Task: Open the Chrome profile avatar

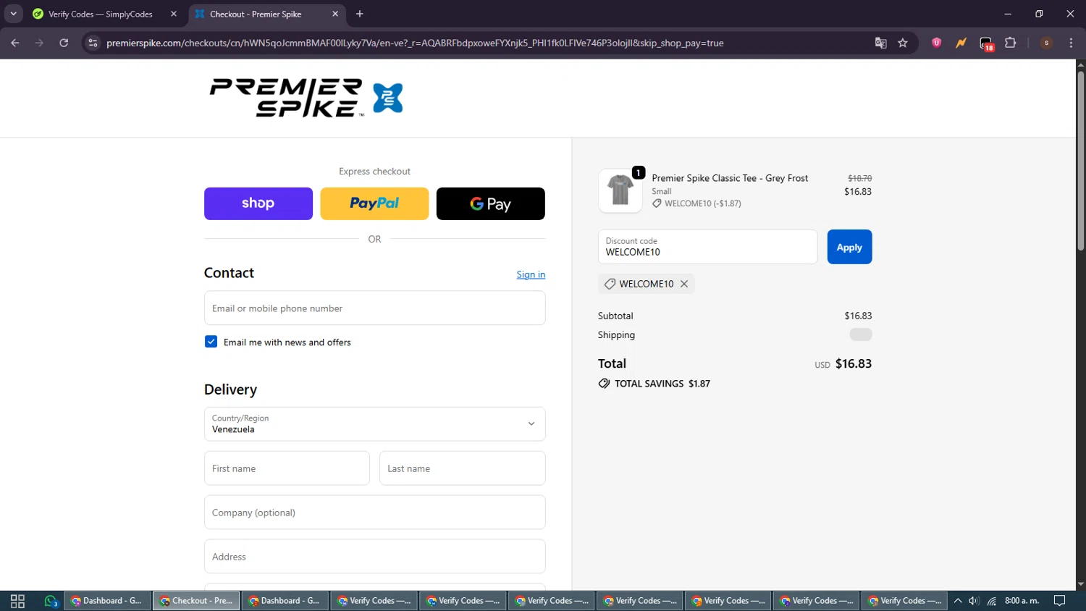Action: point(1046,43)
